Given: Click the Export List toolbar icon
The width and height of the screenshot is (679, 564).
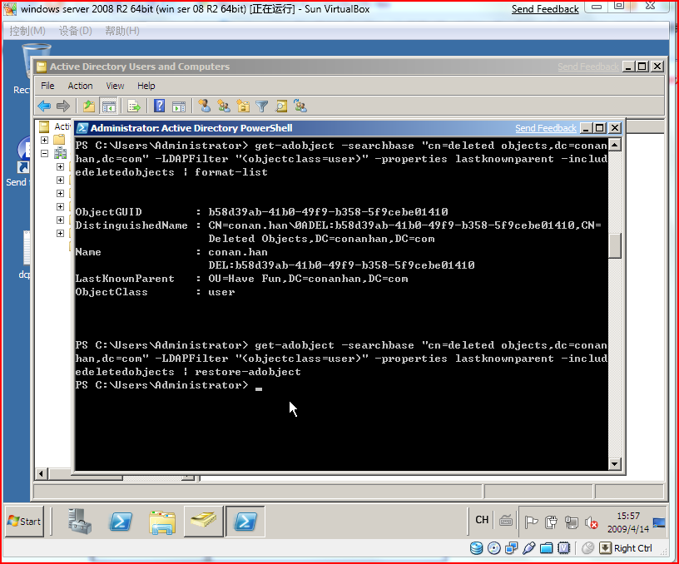Looking at the screenshot, I should [x=134, y=106].
